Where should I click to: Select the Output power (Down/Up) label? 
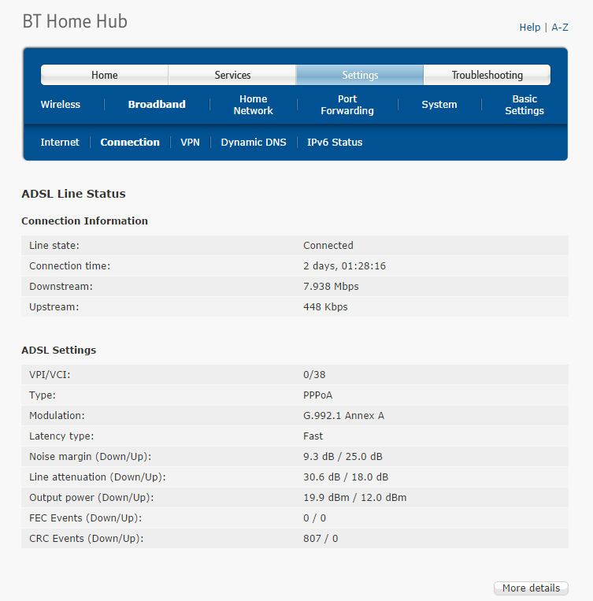pos(91,498)
